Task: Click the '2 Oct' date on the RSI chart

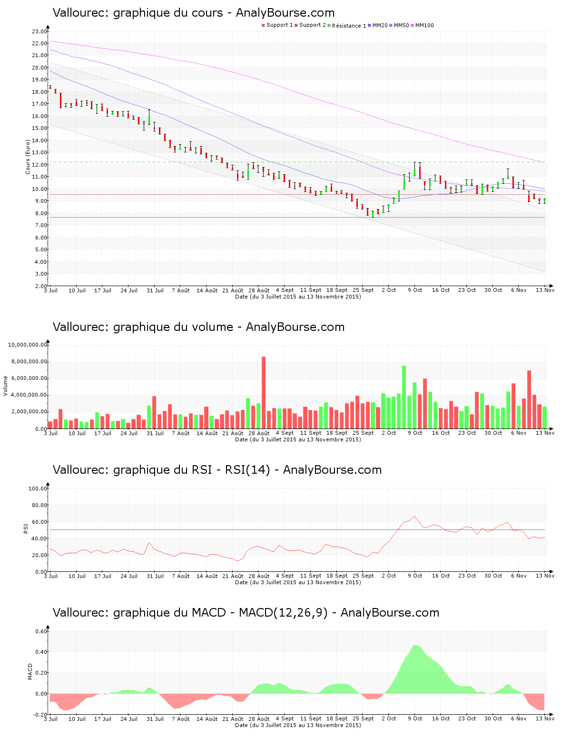Action: tap(389, 576)
